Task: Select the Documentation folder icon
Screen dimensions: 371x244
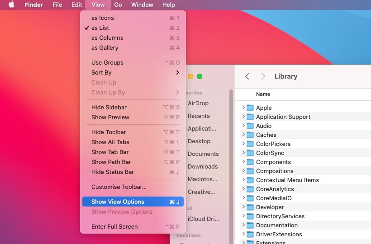Action: point(250,225)
